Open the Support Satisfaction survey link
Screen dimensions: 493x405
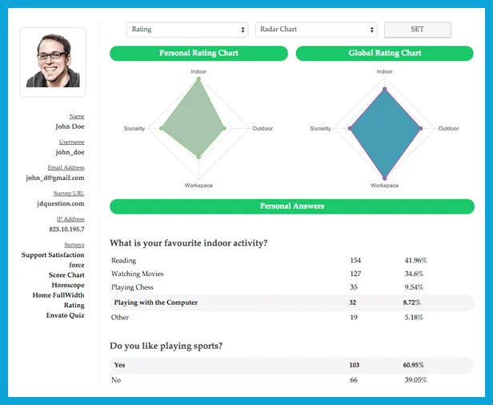[x=53, y=255]
